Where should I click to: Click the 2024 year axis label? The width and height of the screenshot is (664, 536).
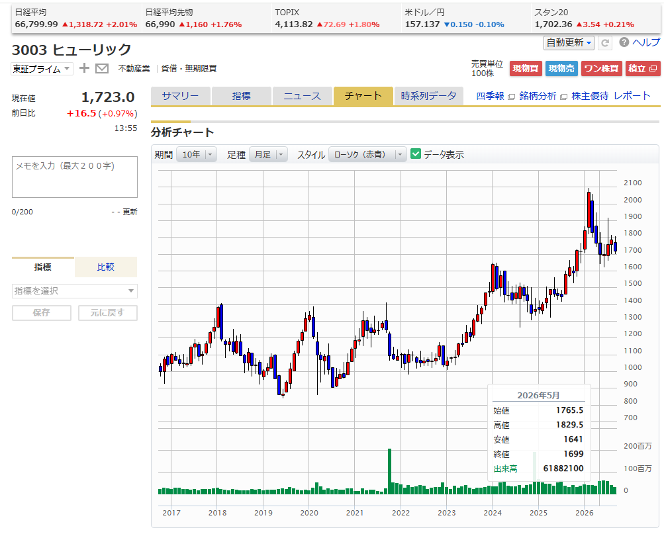[x=493, y=513]
